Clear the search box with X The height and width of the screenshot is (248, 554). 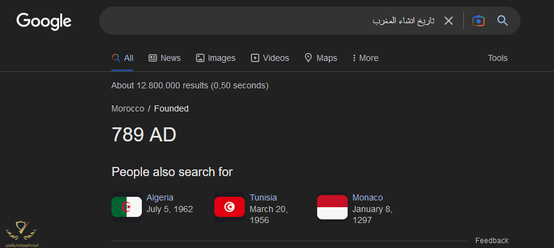coord(449,21)
